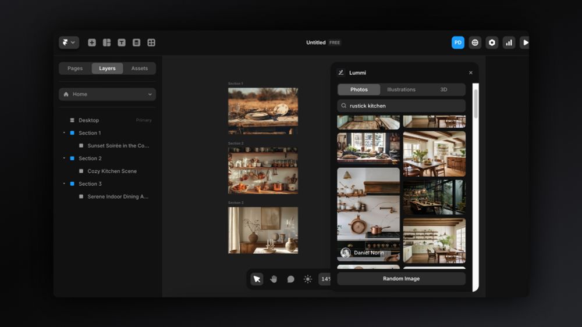Open site settings gear icon
This screenshot has width=582, height=327.
[492, 42]
